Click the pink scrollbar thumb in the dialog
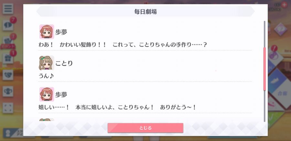The image size is (291, 141). pos(264,69)
